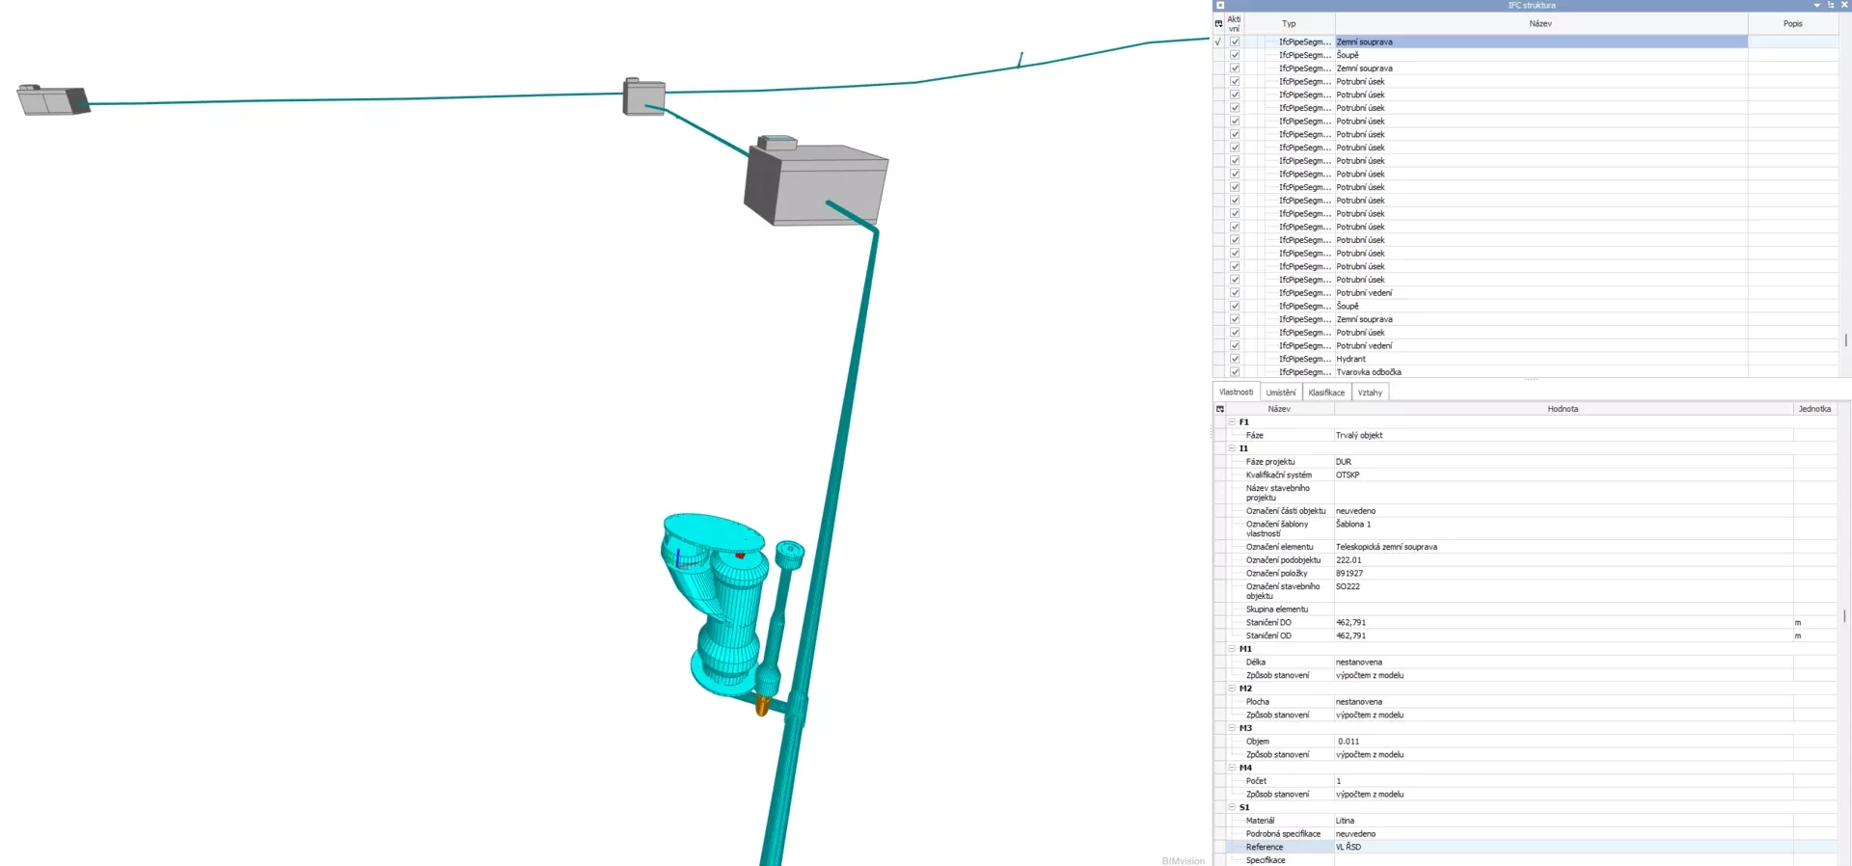Select the Potrubní vedení row above Hydrant
The image size is (1852, 866).
coord(1364,345)
